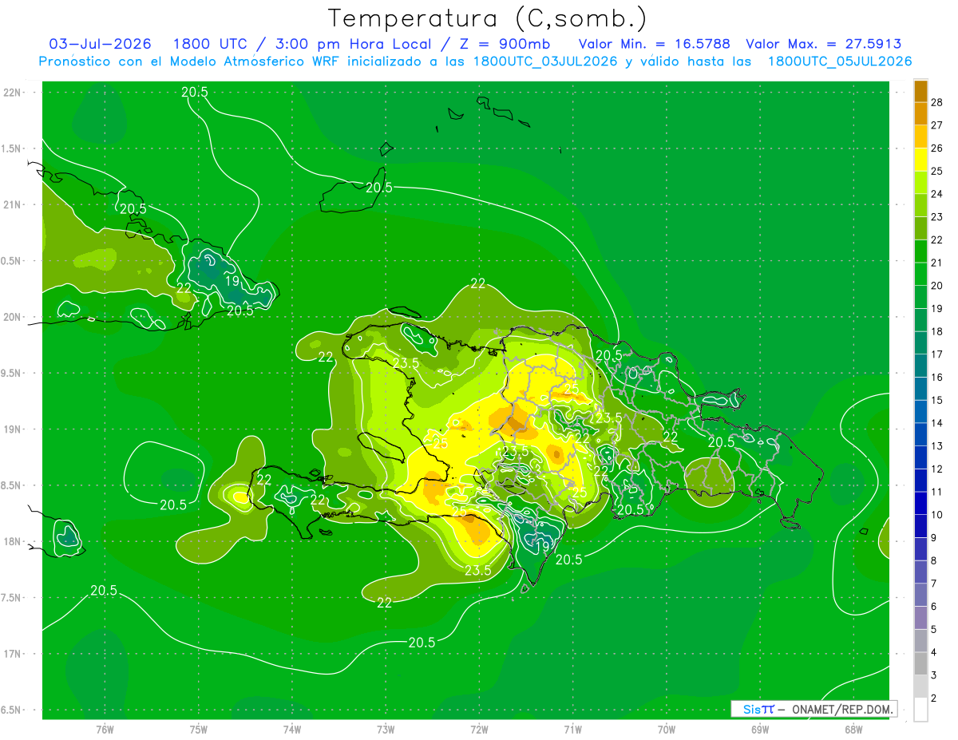Click teal legend swatch between 17 and 18
Image resolution: width=958 pixels, height=740 pixels.
pos(920,342)
